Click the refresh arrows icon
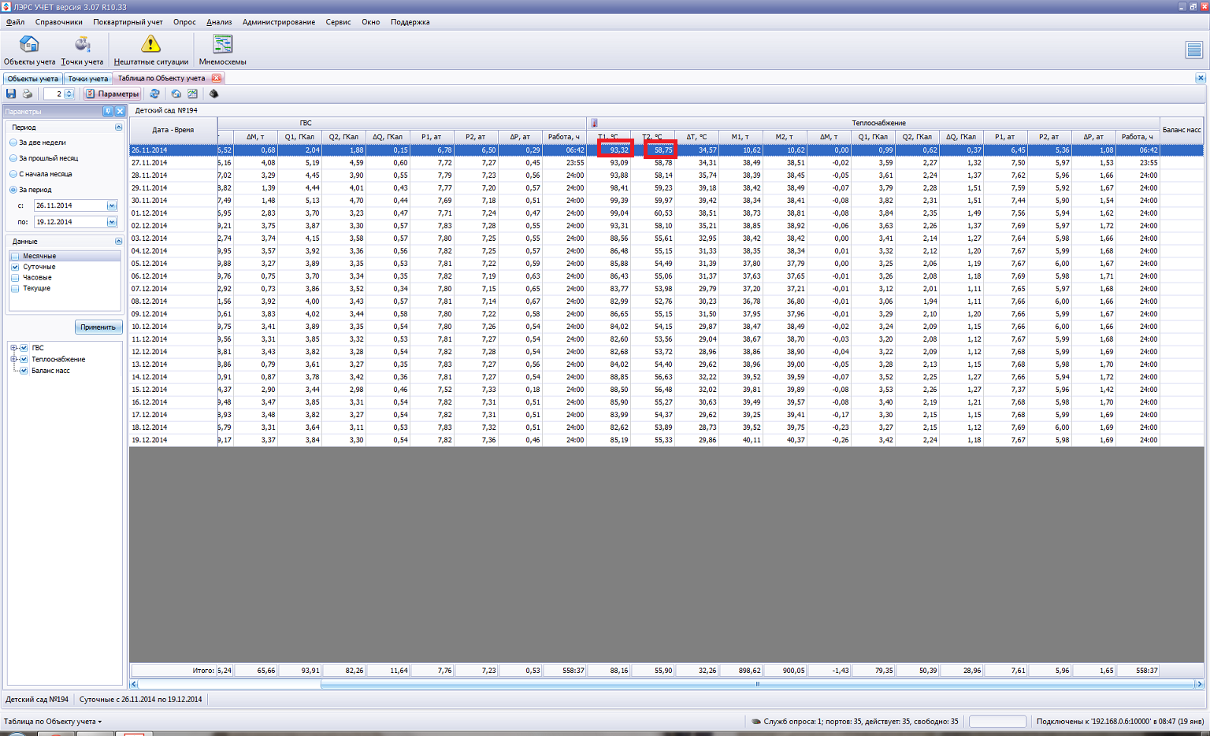 click(154, 94)
